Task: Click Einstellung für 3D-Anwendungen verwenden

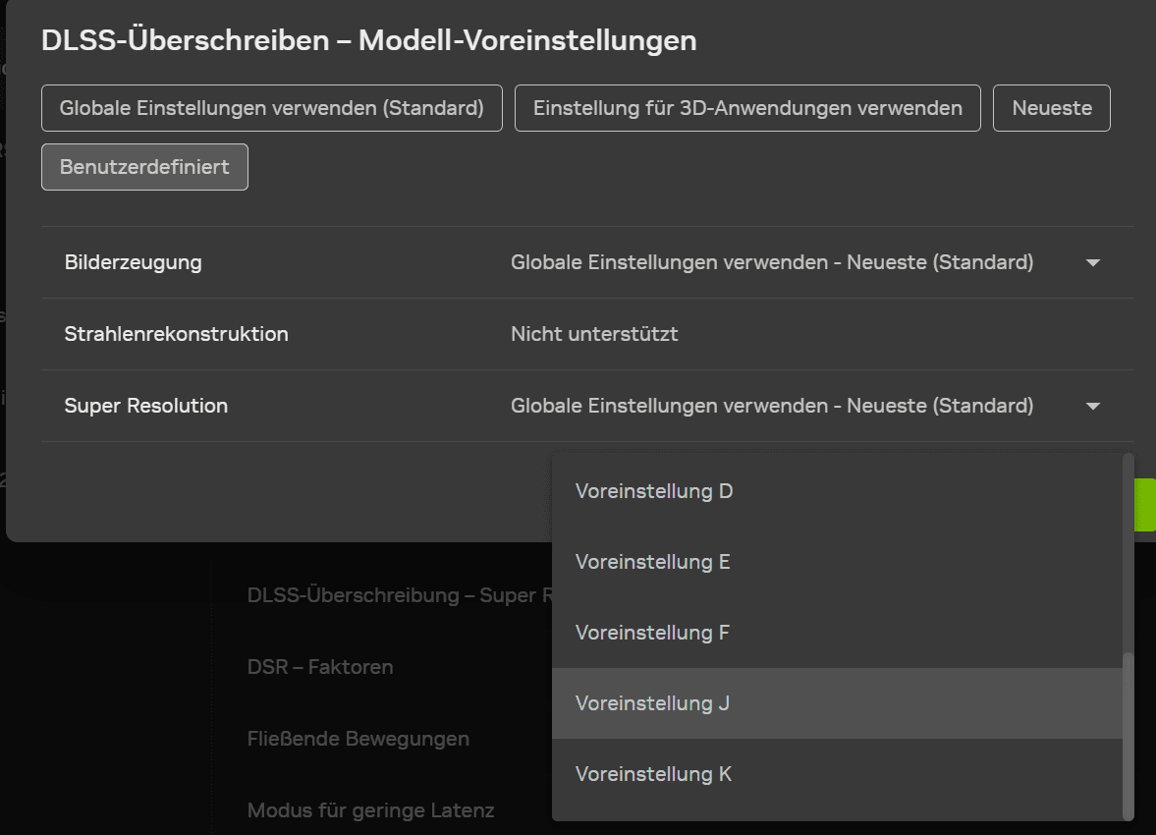Action: click(x=747, y=108)
